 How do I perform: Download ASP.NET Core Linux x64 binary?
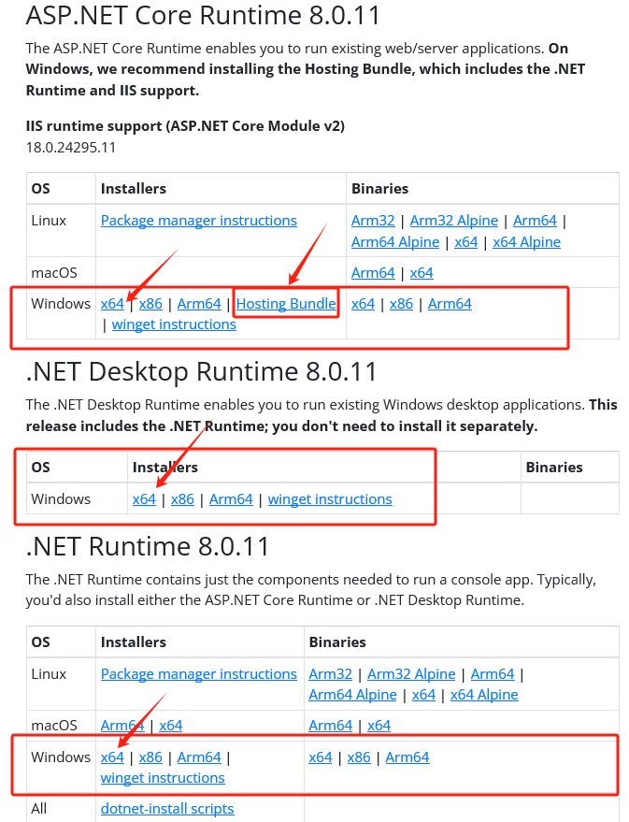(x=466, y=242)
